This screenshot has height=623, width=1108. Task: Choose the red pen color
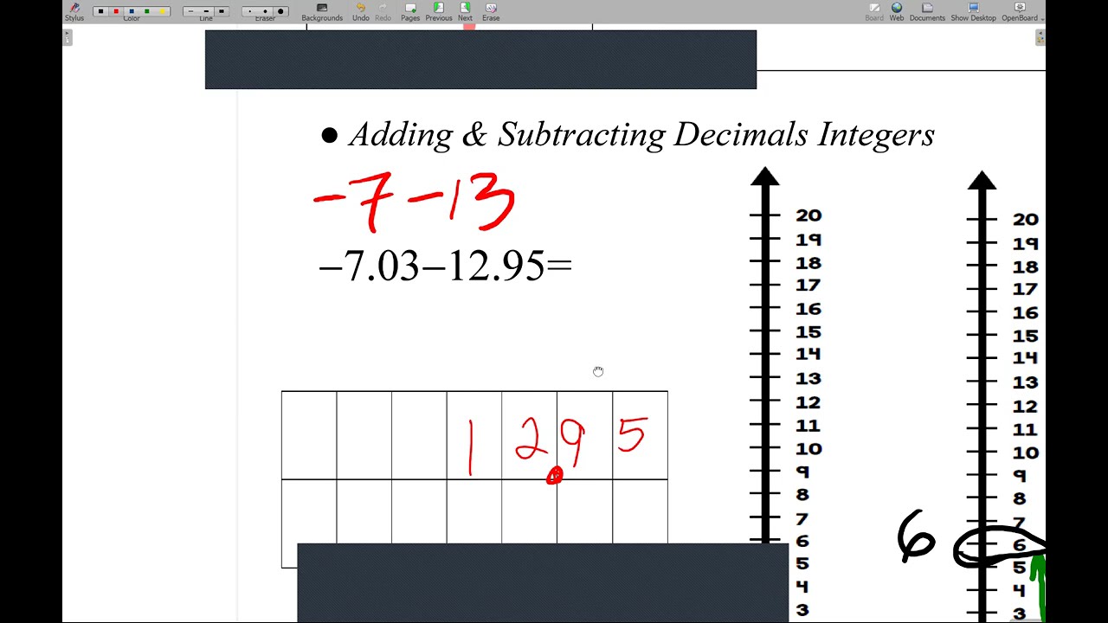(x=116, y=11)
